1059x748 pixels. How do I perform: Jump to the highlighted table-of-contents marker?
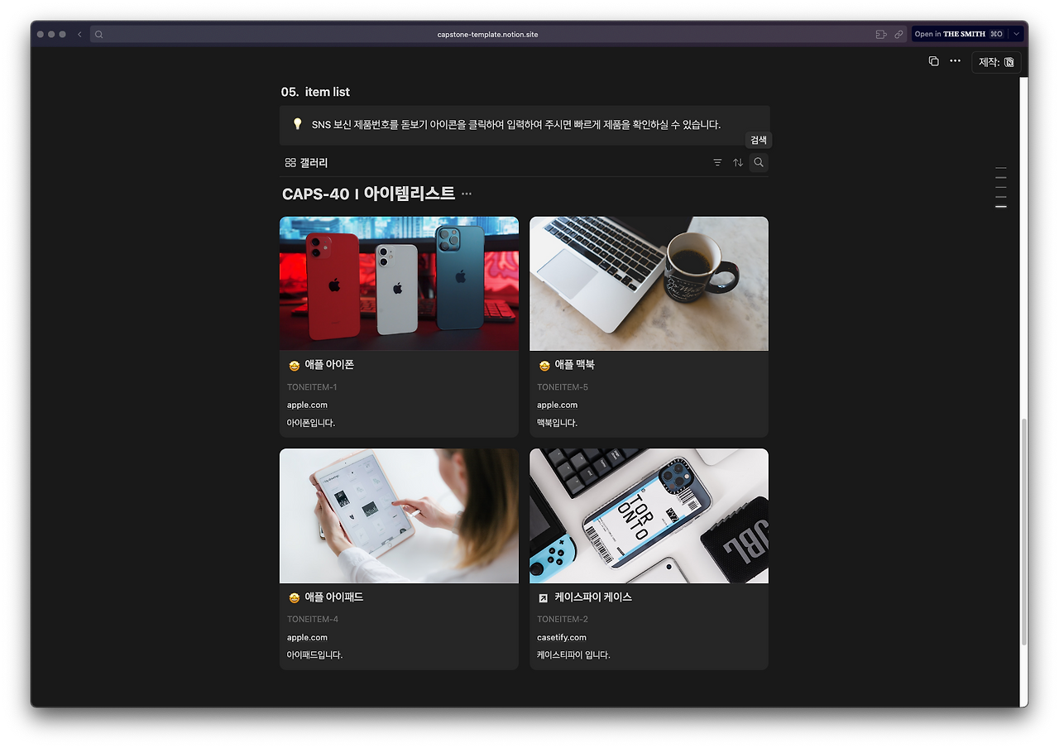click(x=1001, y=207)
